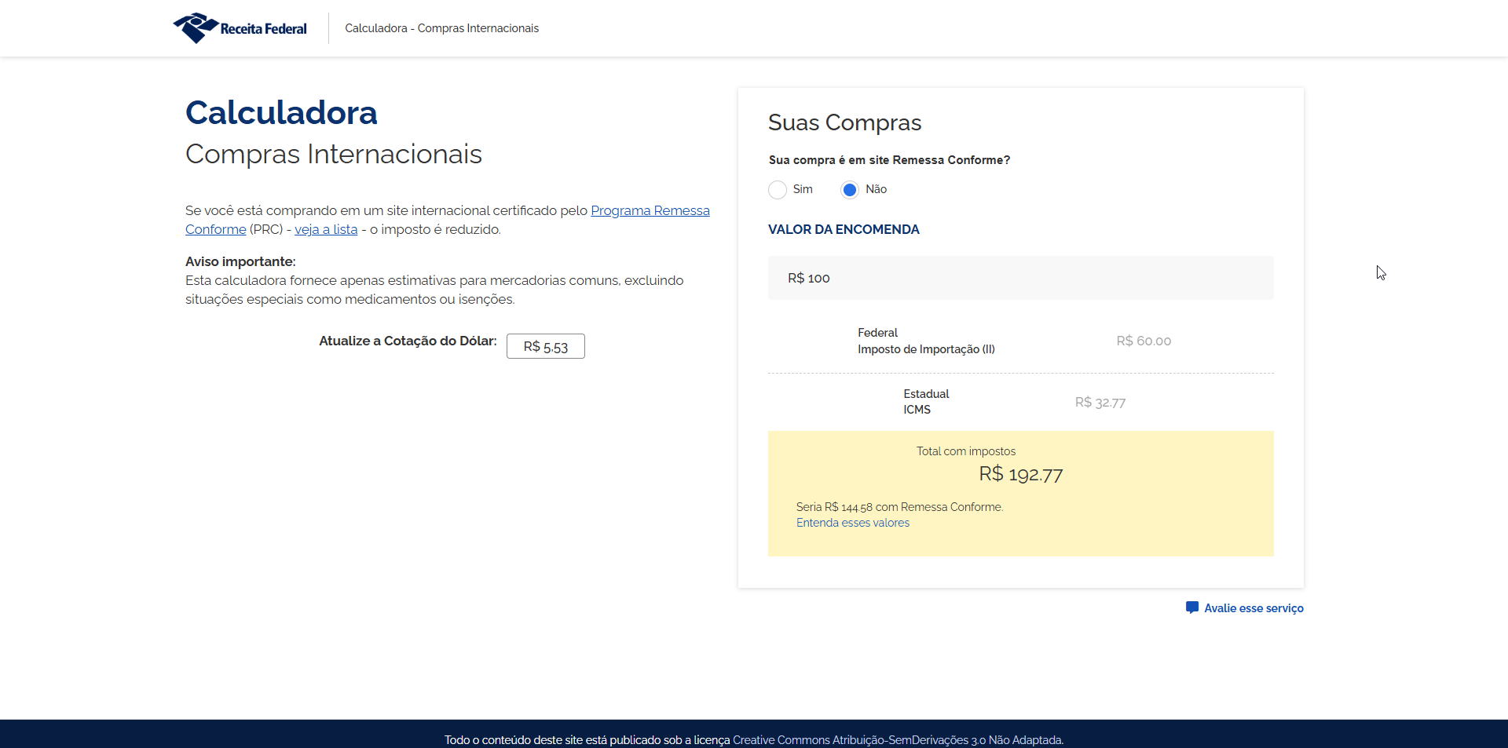Screen dimensions: 1508x748
Task: Click the Federal Imposto de Importação (II) label
Action: point(926,341)
